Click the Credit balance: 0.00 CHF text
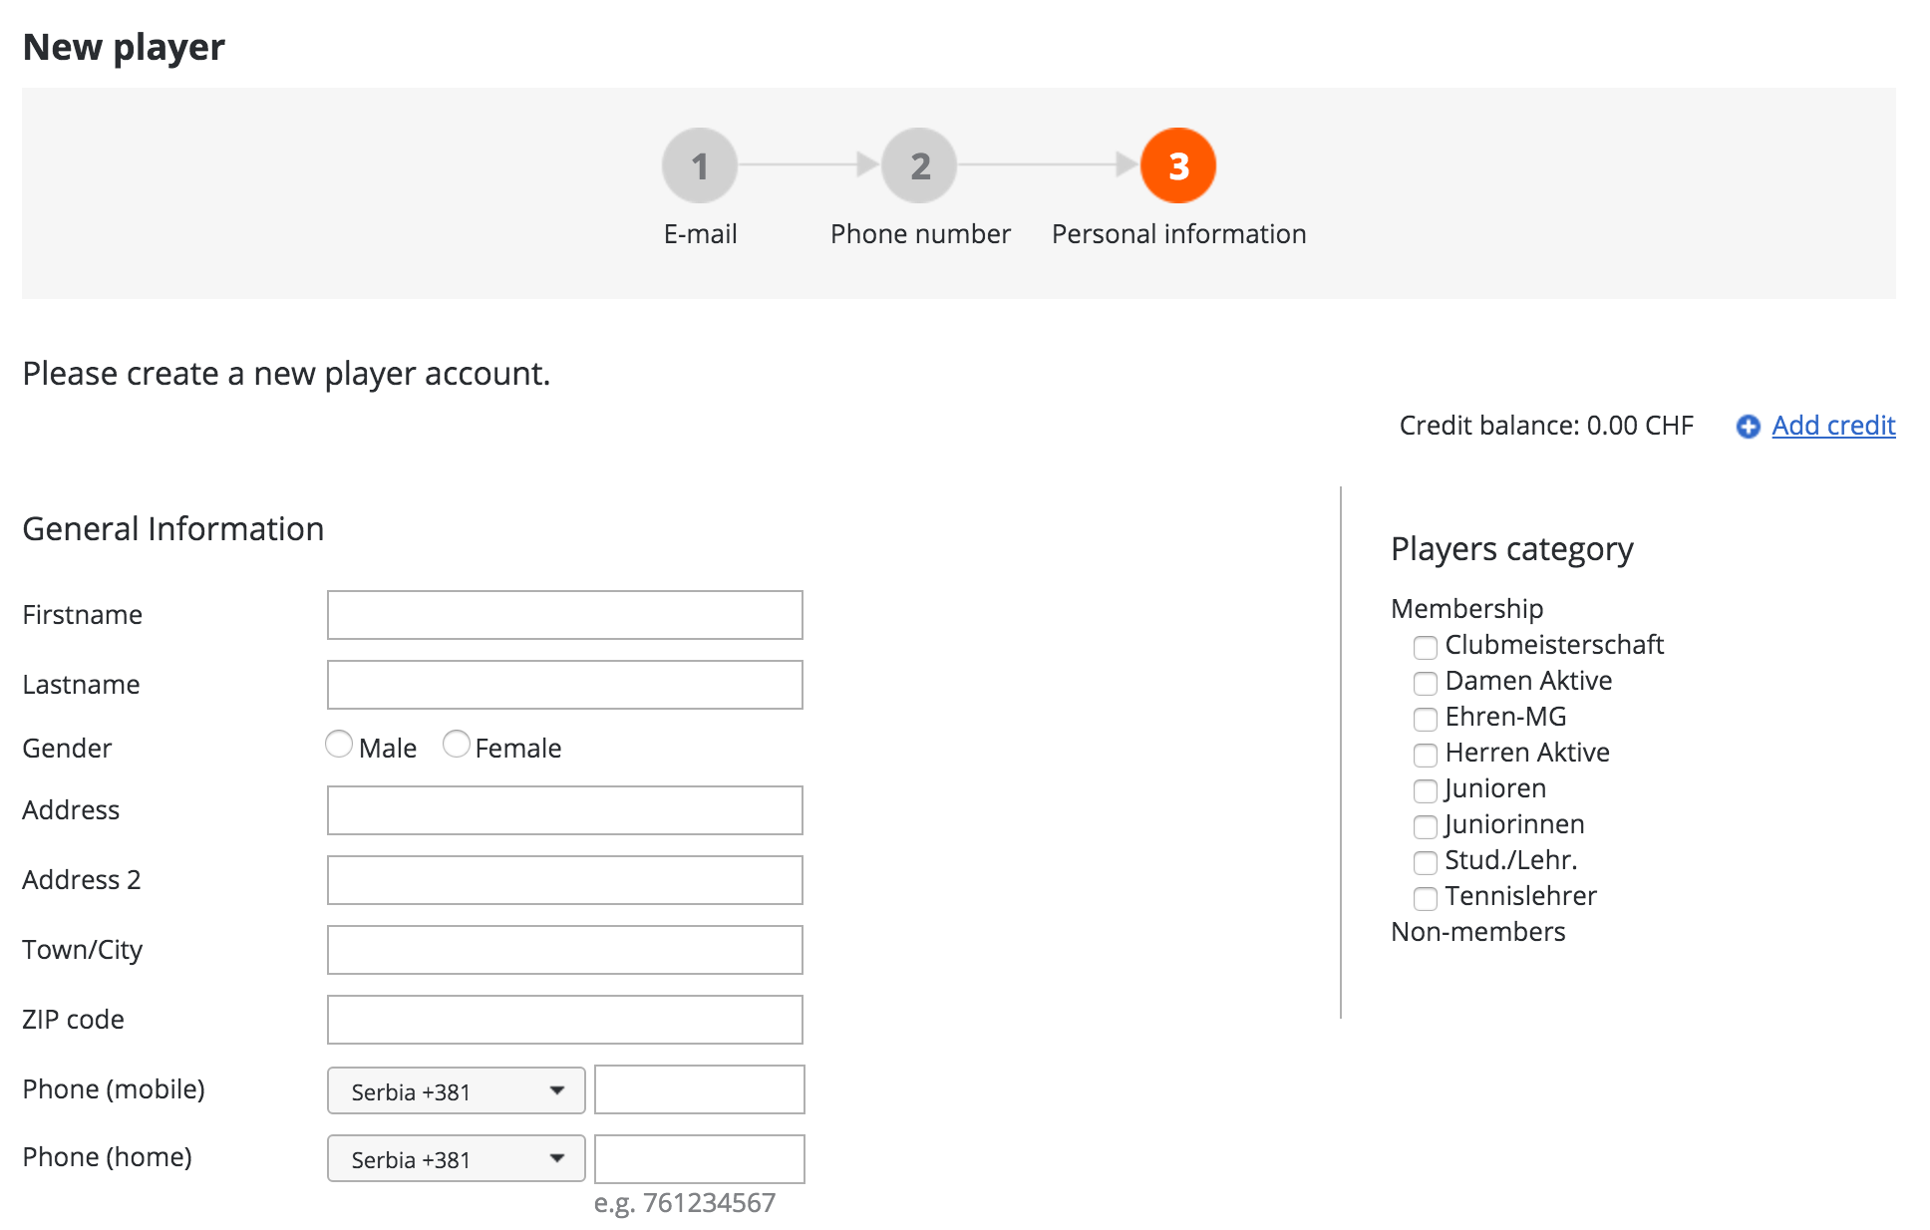The height and width of the screenshot is (1230, 1930). (x=1546, y=426)
